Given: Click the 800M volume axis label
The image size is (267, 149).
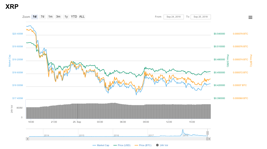Looking at the screenshot, I should [x=19, y=108].
